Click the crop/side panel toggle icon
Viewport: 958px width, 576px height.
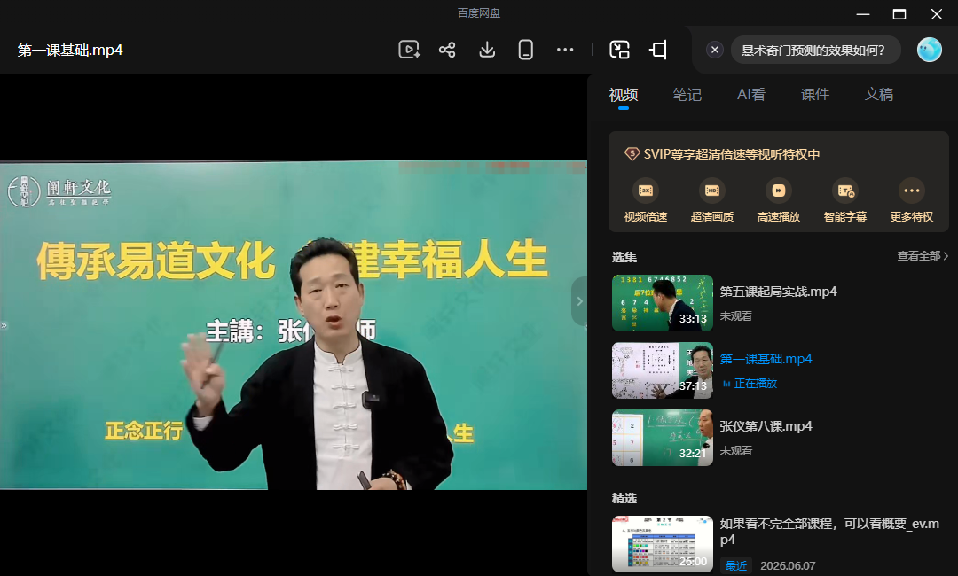658,50
